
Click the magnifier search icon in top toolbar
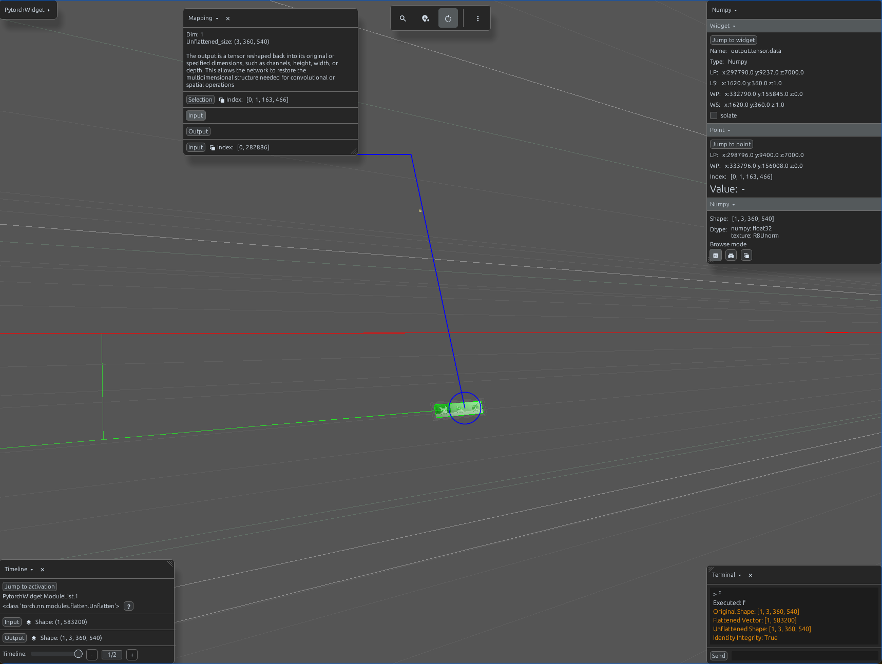(403, 18)
